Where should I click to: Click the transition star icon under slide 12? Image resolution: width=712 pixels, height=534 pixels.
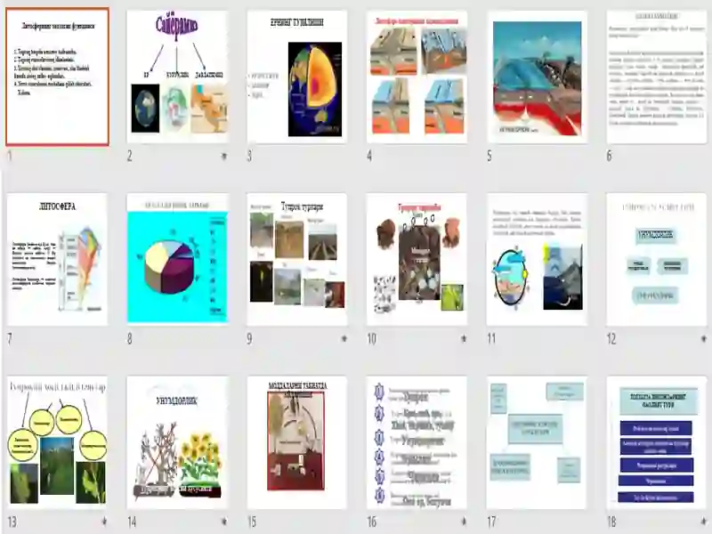pyautogui.click(x=704, y=339)
